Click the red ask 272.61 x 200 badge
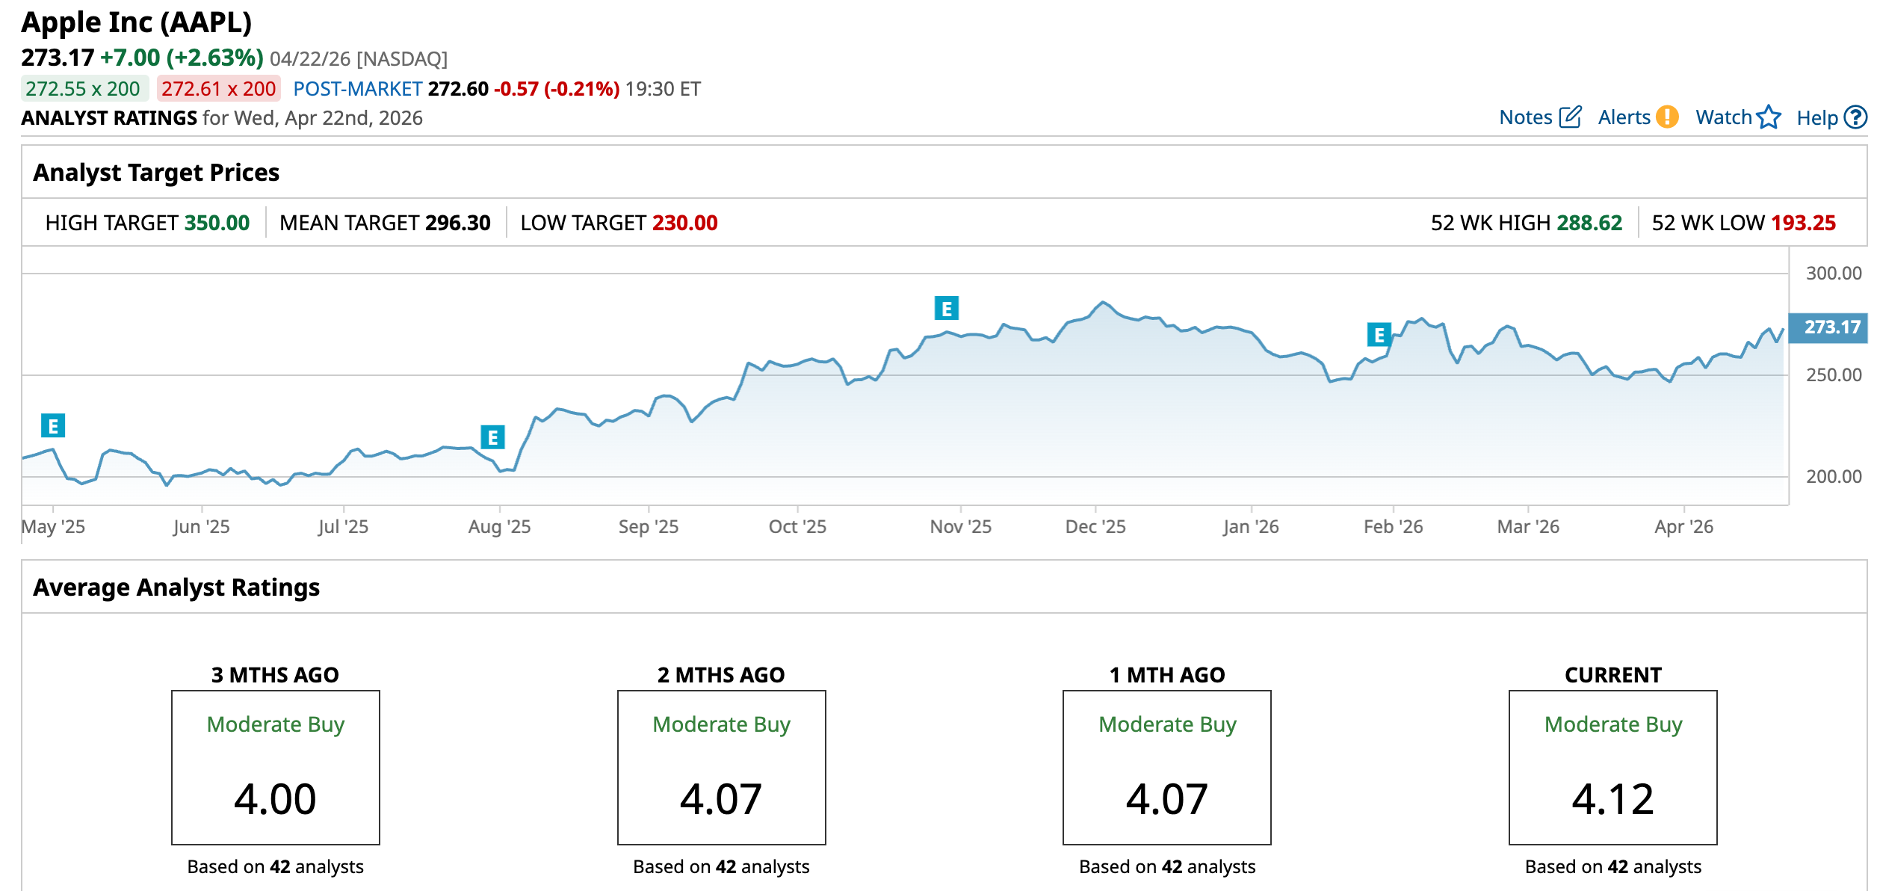This screenshot has width=1877, height=891. [218, 89]
